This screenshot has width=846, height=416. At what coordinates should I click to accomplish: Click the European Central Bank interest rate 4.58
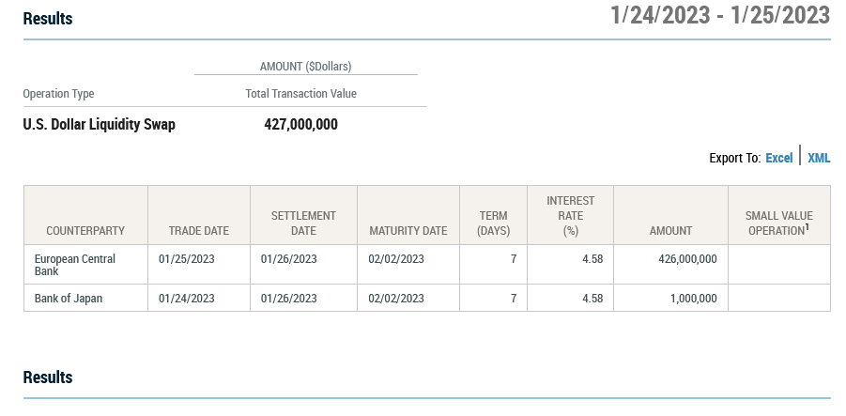[x=592, y=259]
